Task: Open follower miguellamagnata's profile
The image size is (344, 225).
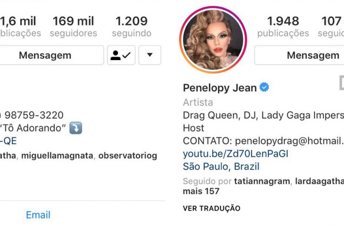Action: (57, 156)
